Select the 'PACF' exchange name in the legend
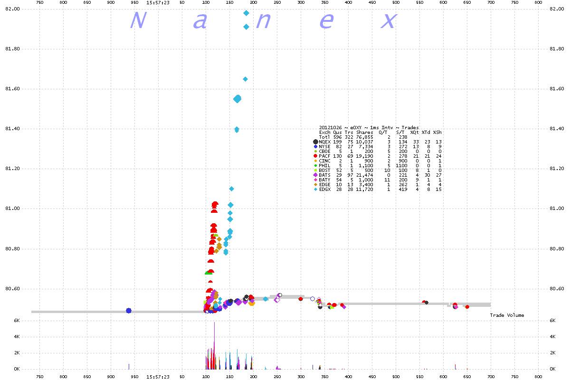 pos(325,156)
